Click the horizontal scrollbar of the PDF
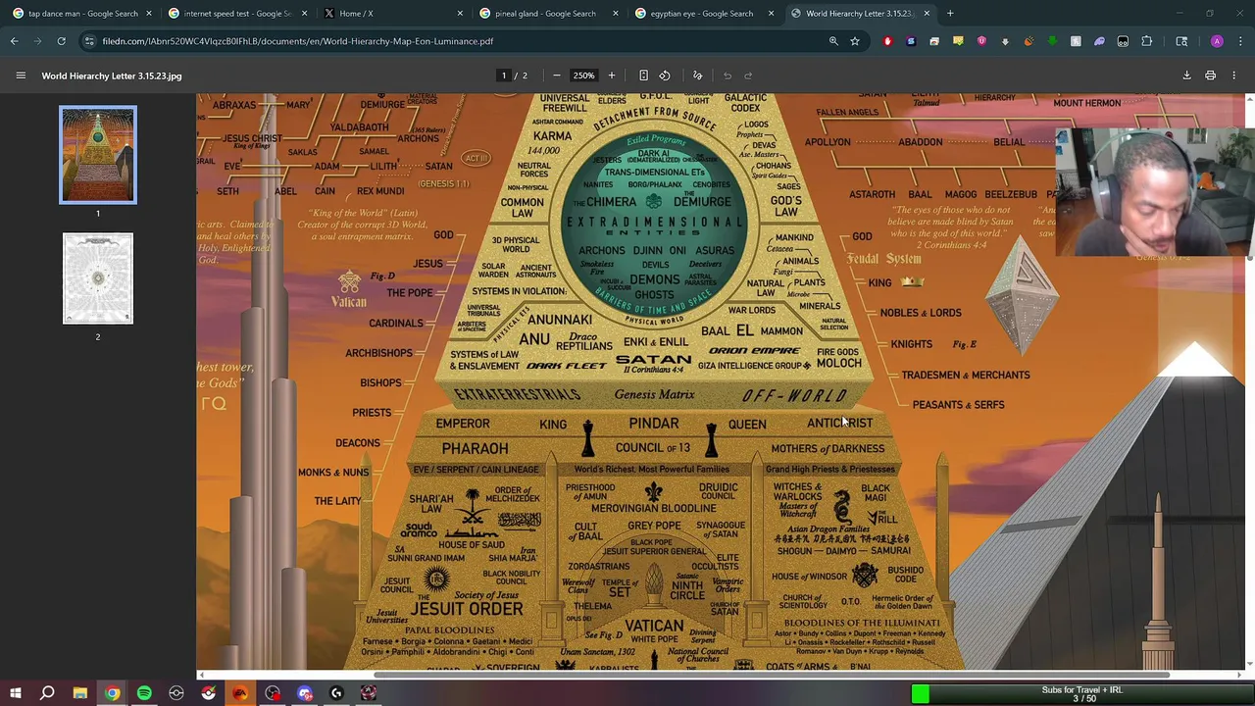 coord(771,675)
